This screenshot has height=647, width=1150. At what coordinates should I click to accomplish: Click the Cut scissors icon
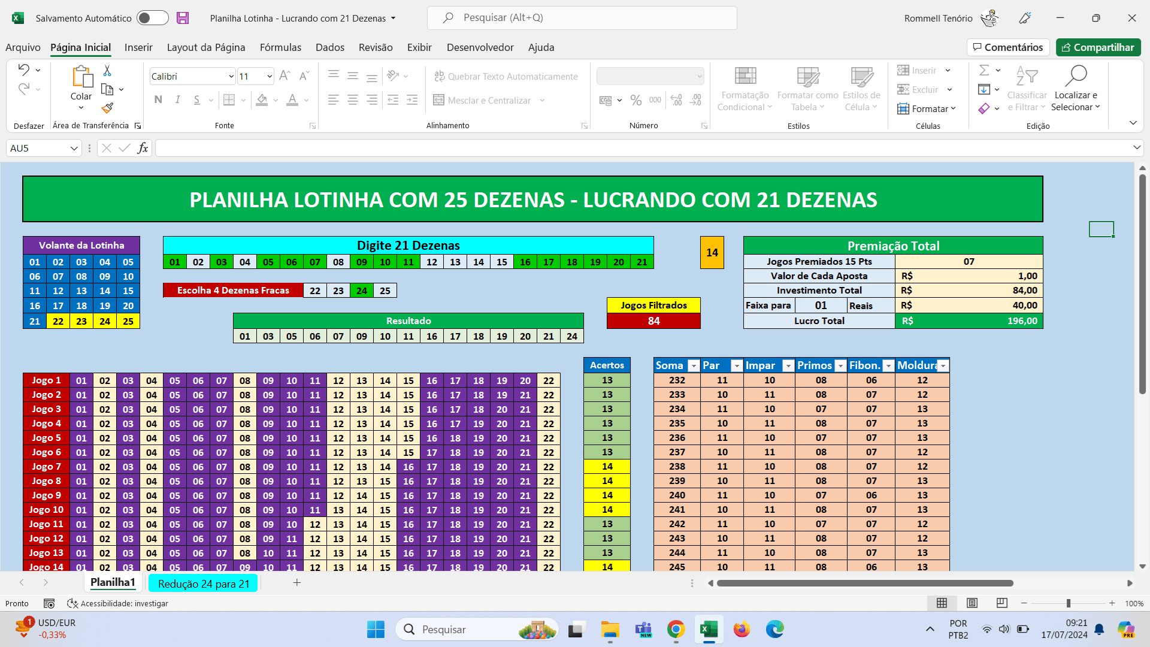click(x=107, y=71)
